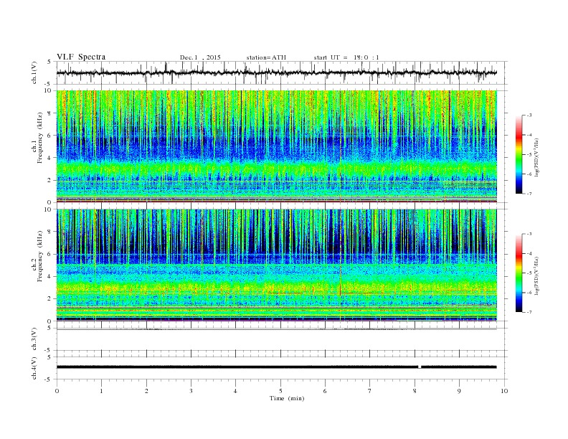568x439 pixels.
Task: Click the "1" tick label on the time axis
Action: tap(101, 391)
